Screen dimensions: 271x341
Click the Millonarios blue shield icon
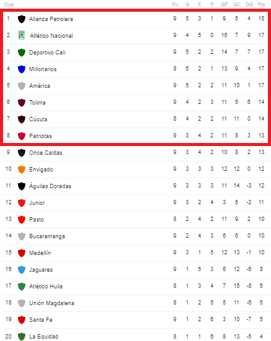[x=22, y=69]
